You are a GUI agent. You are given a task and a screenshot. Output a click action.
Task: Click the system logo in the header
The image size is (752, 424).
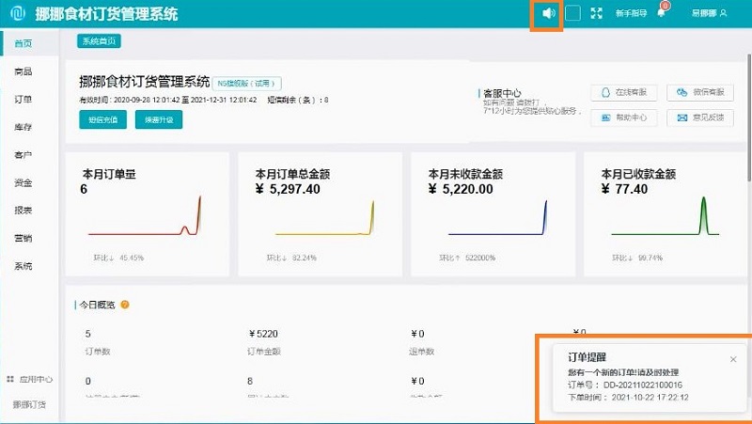coord(17,13)
